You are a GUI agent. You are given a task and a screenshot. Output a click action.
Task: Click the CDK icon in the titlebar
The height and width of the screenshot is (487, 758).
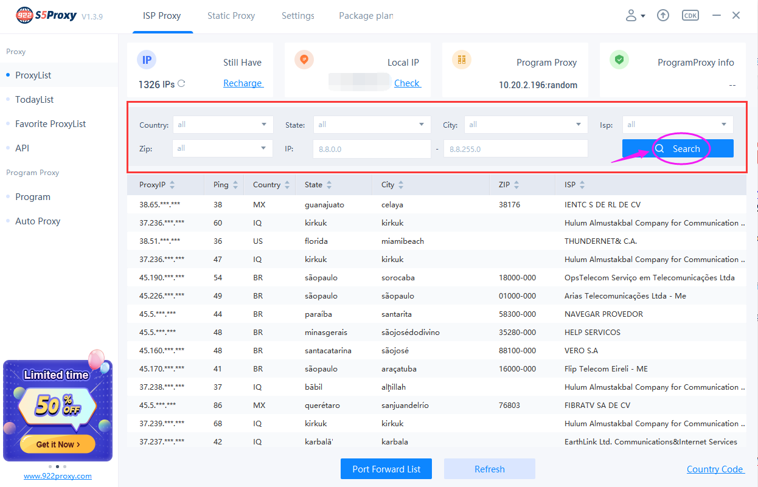pyautogui.click(x=690, y=15)
